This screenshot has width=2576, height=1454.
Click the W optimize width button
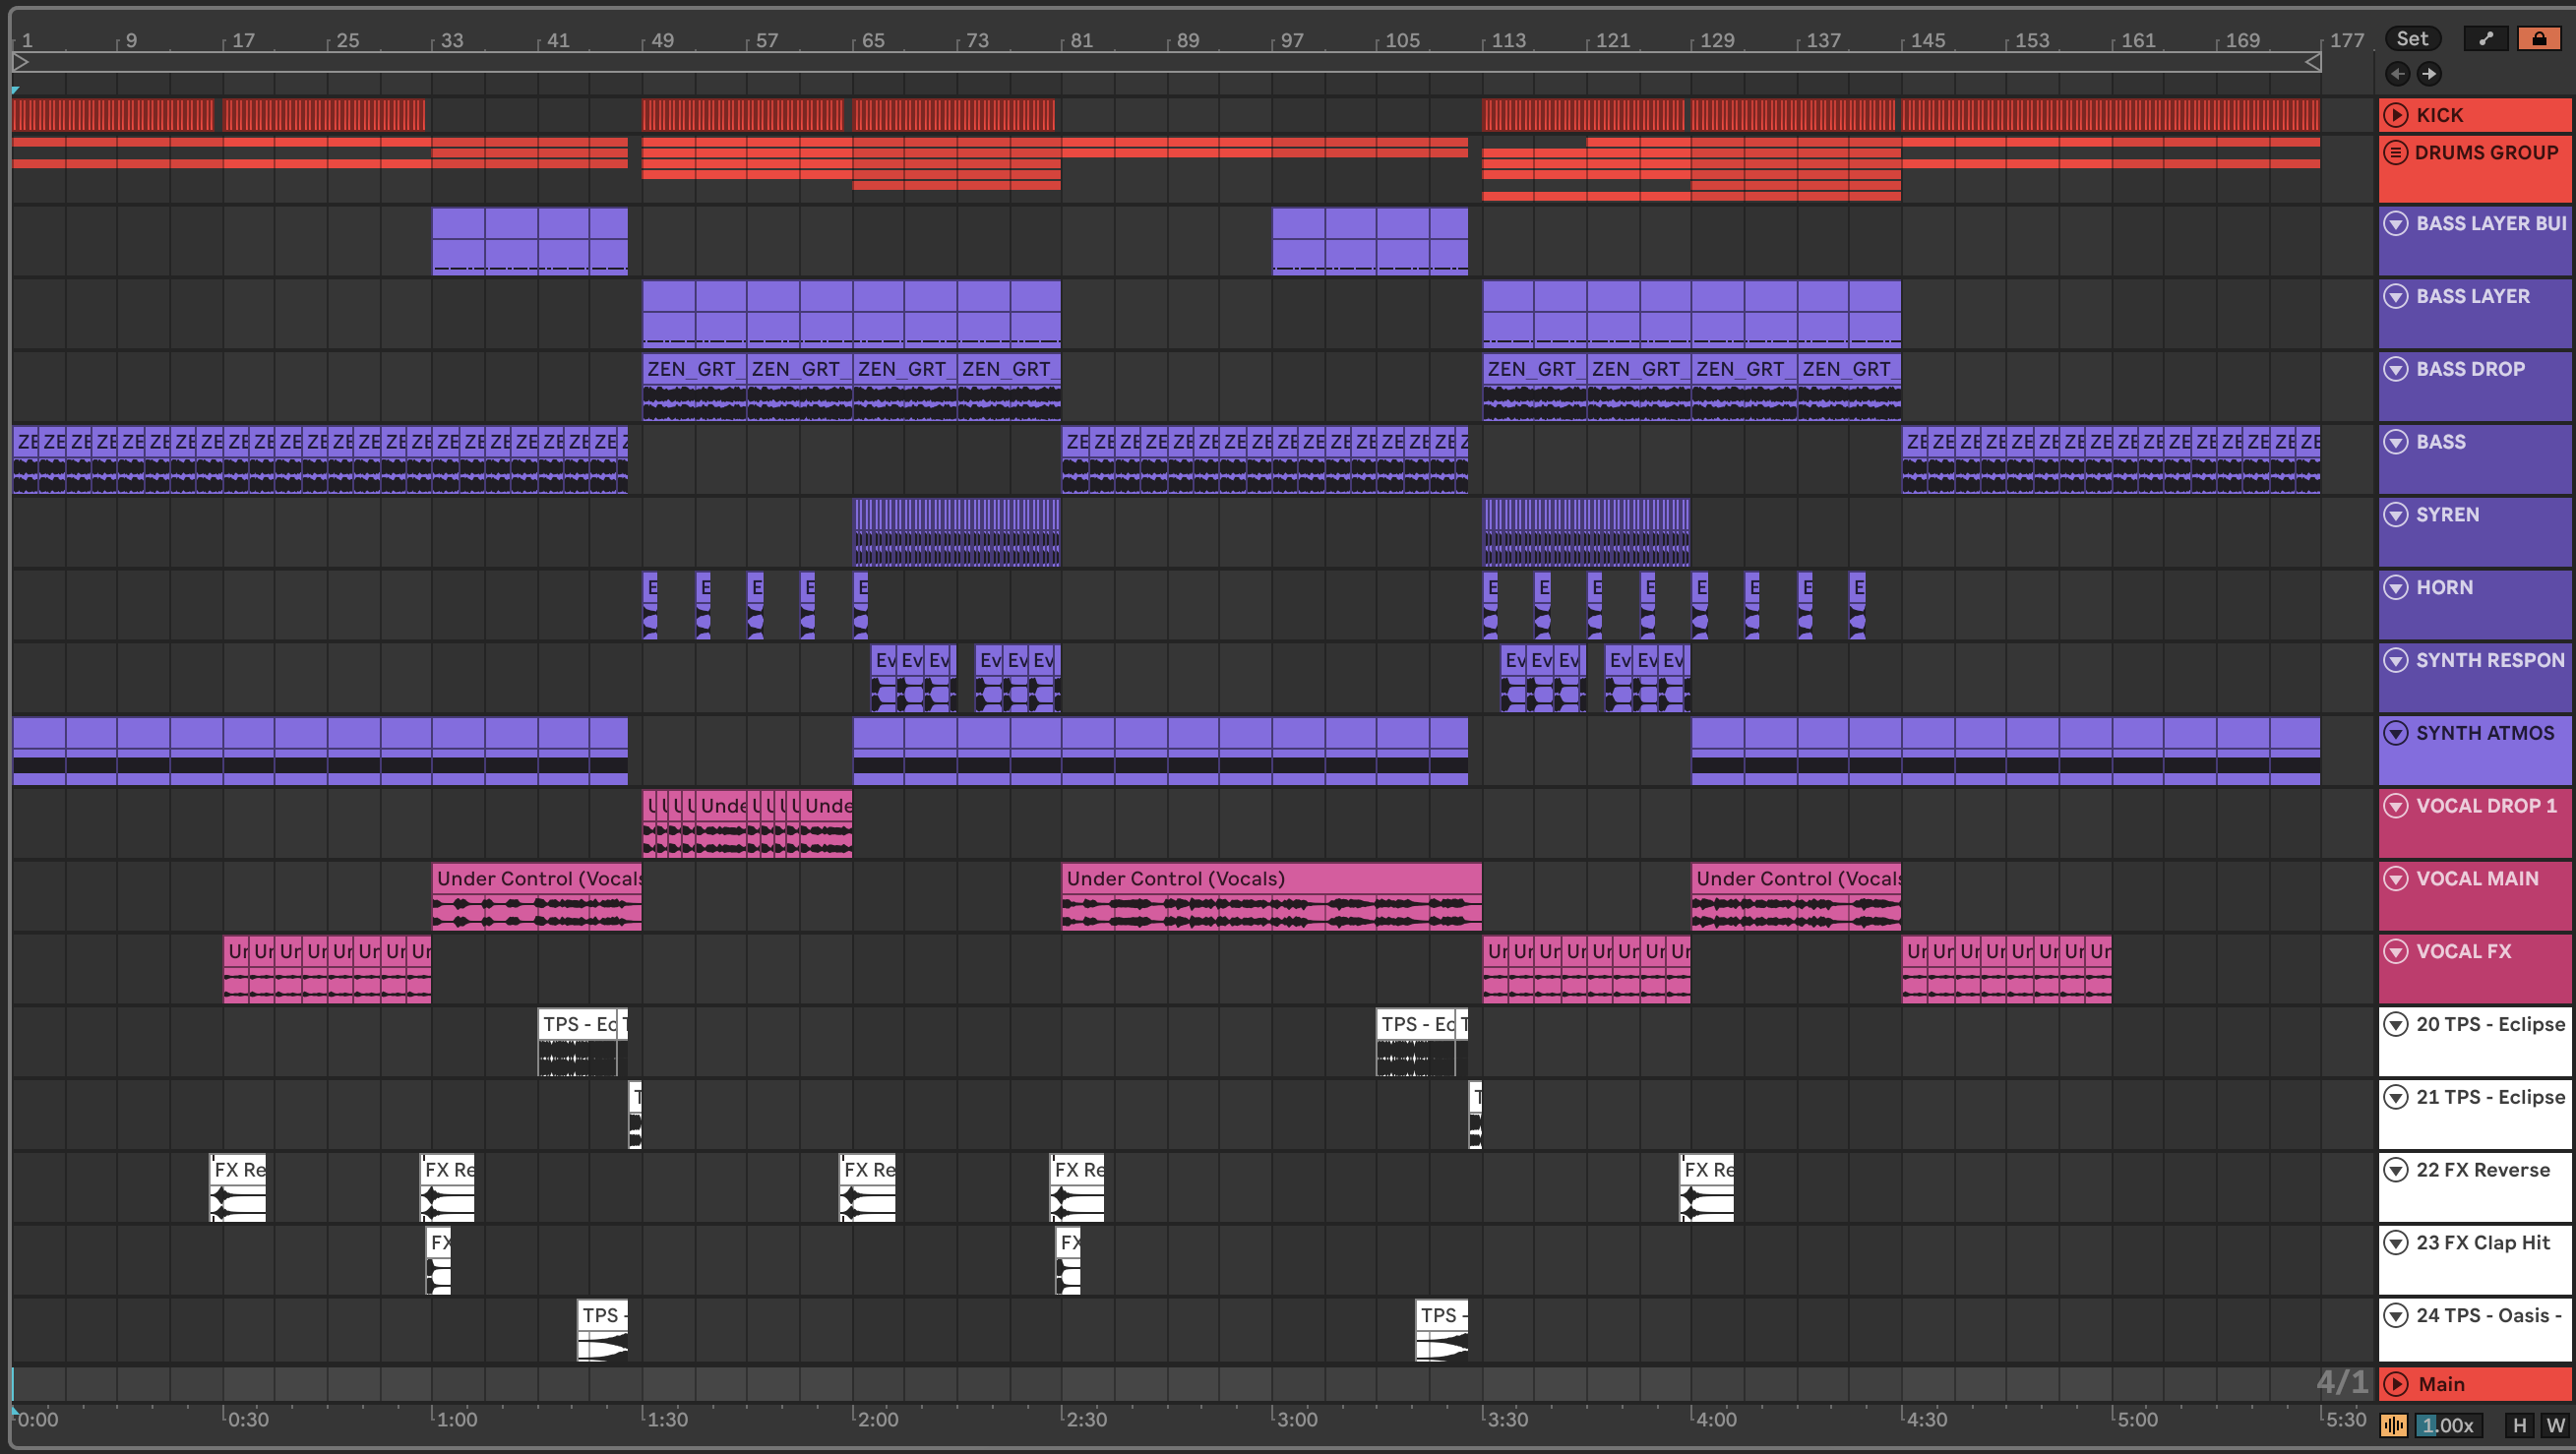pos(2555,1425)
